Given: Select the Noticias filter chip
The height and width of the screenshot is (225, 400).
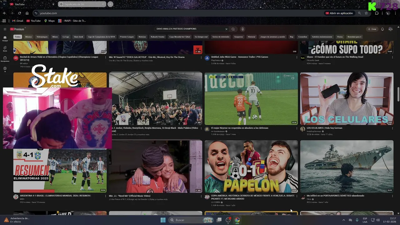Looking at the screenshot, I should tap(142, 37).
